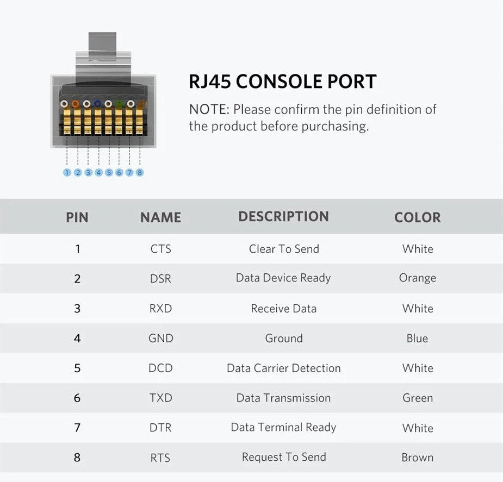Select the blue pin number 6 circle
The height and width of the screenshot is (482, 503).
(119, 172)
